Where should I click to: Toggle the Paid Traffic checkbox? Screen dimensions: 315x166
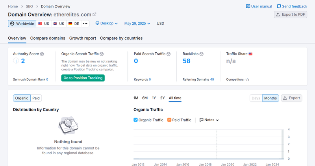[x=169, y=120]
